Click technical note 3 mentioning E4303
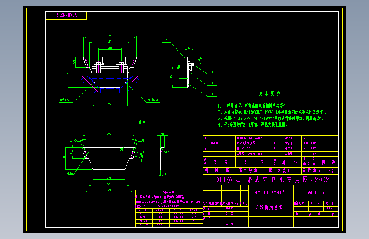369x239 pixels. coord(271,119)
